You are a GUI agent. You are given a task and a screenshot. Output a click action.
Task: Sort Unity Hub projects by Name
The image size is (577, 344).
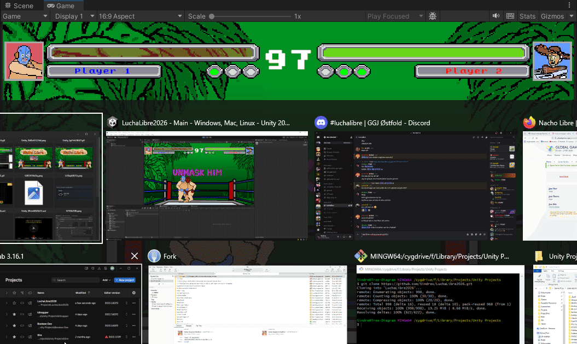pos(40,293)
